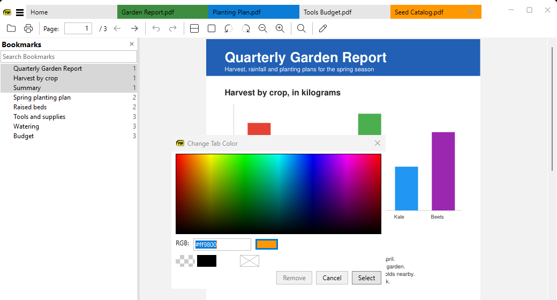557x300 pixels.
Task: Click the 'Kale' chart axis label
Action: 399,217
